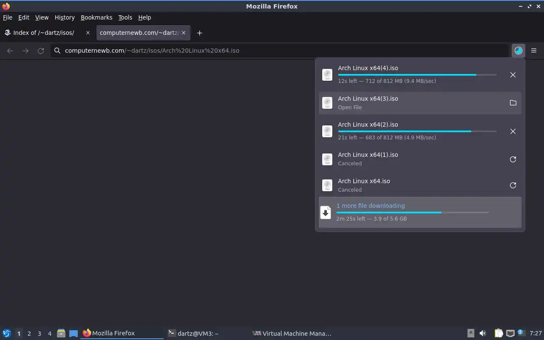Click file icon of Arch Linux x64(4).iso
The height and width of the screenshot is (340, 544).
[327, 75]
